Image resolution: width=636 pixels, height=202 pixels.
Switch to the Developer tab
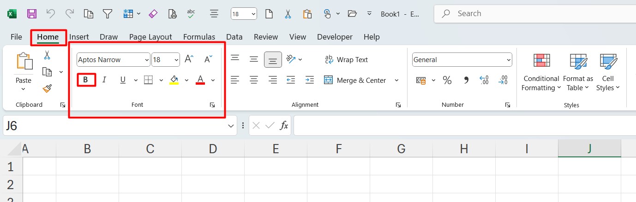[x=335, y=37]
